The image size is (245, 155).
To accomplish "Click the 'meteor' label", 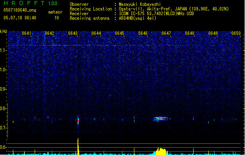I will (55, 12).
